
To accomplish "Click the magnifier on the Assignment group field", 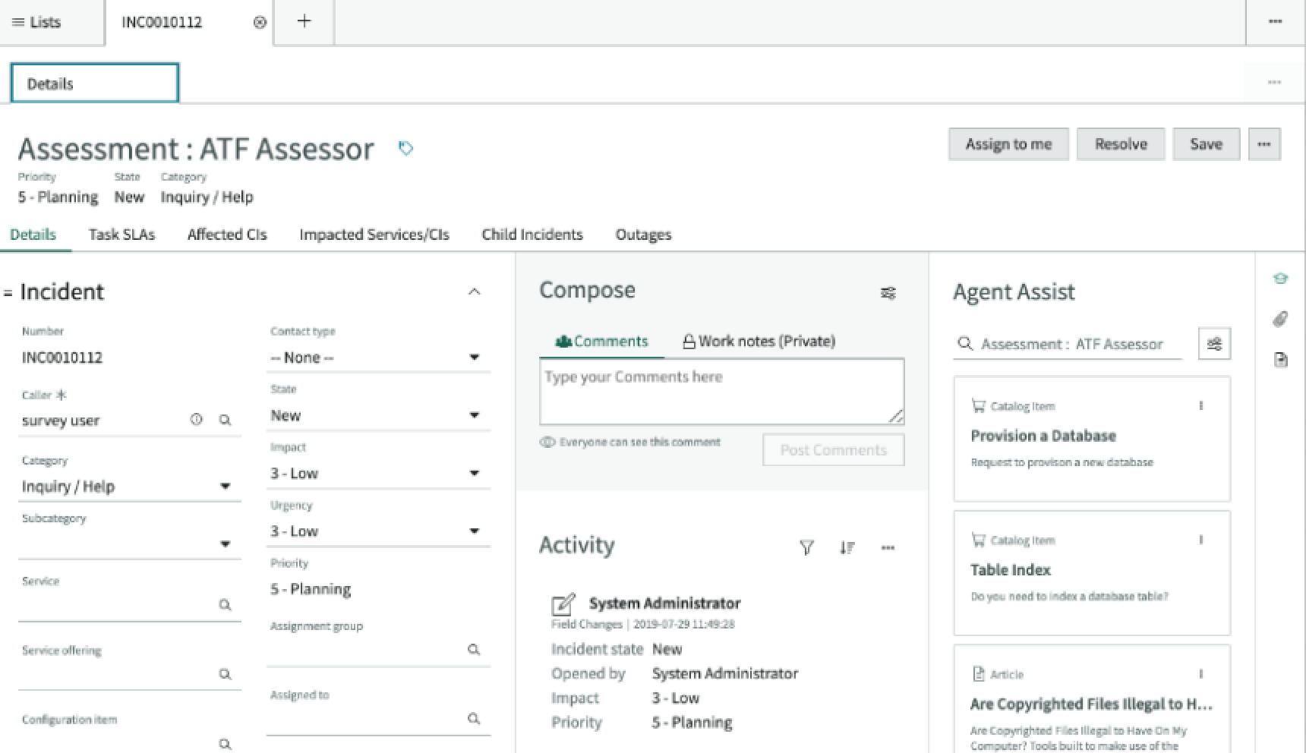I will 475,650.
